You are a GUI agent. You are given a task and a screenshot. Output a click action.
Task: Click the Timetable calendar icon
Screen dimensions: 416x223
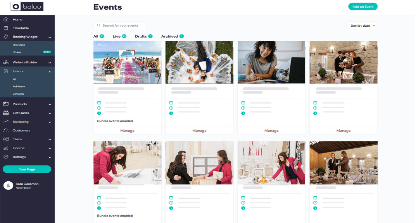coord(6,28)
